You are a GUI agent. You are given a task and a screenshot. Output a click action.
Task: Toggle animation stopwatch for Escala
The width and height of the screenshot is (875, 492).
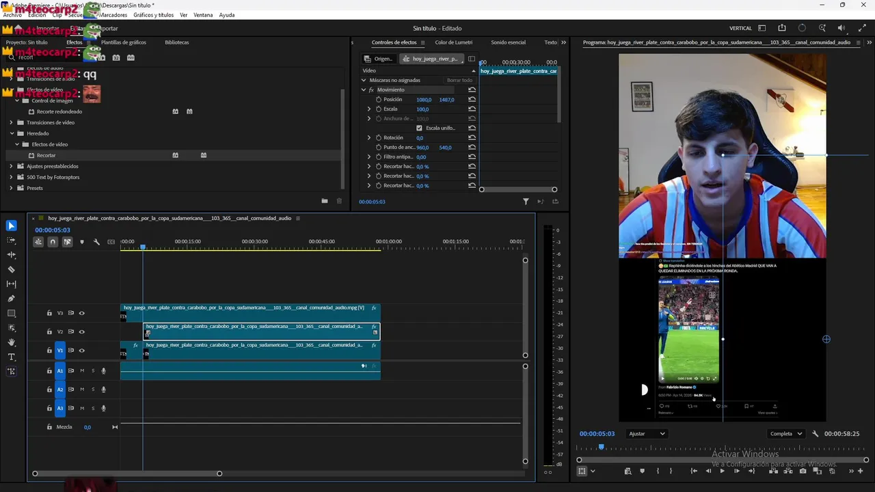(x=378, y=109)
